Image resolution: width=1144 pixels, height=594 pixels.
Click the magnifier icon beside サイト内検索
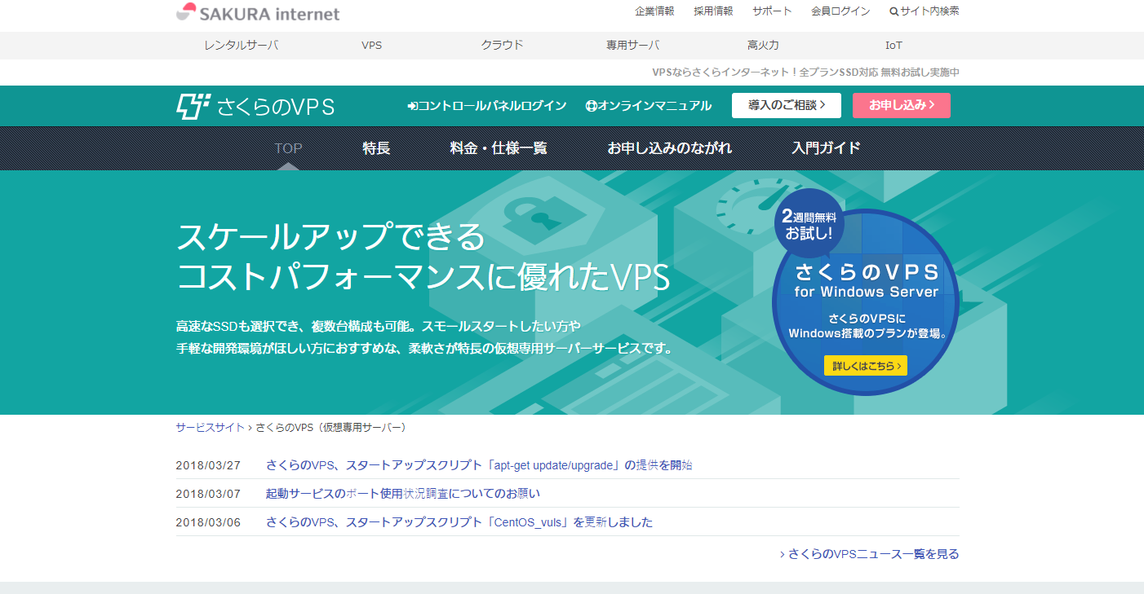coord(893,11)
